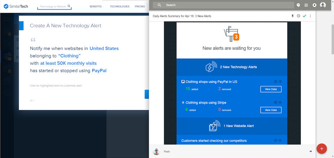
Task: Select the first pagination dot in alert dialog
Action: (x=31, y=100)
